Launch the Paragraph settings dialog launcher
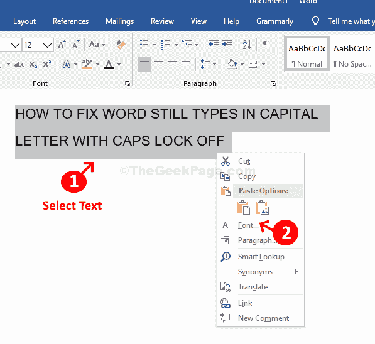The image size is (375, 344). click(x=273, y=83)
